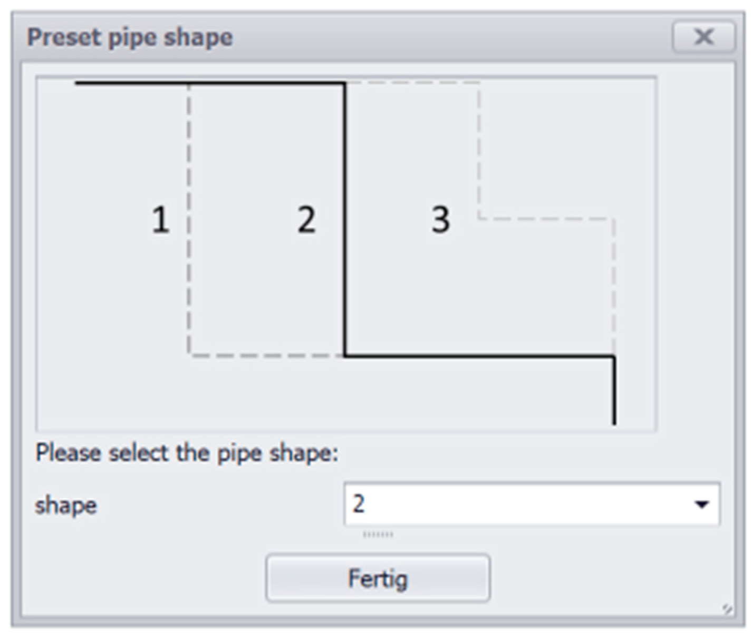Viewport: 752px width, 640px height.
Task: Click the dotted grip below shape combo
Action: coord(378,535)
